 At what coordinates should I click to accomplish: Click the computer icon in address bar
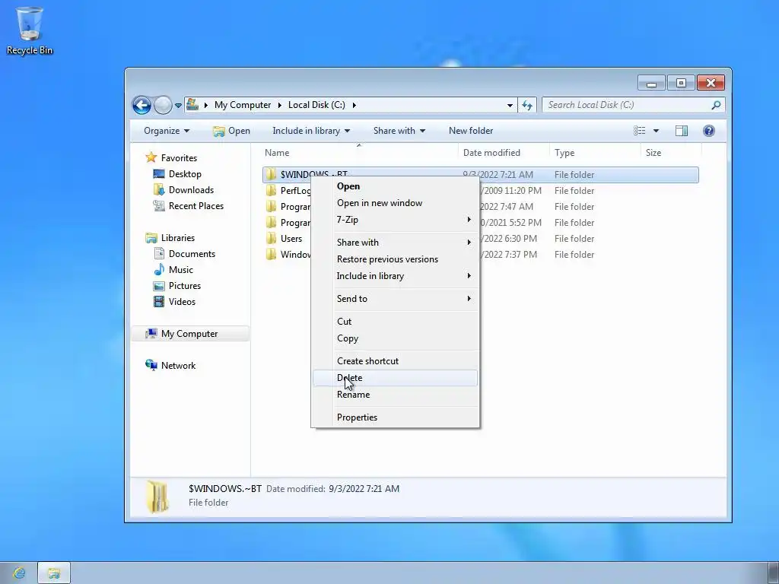tap(192, 104)
